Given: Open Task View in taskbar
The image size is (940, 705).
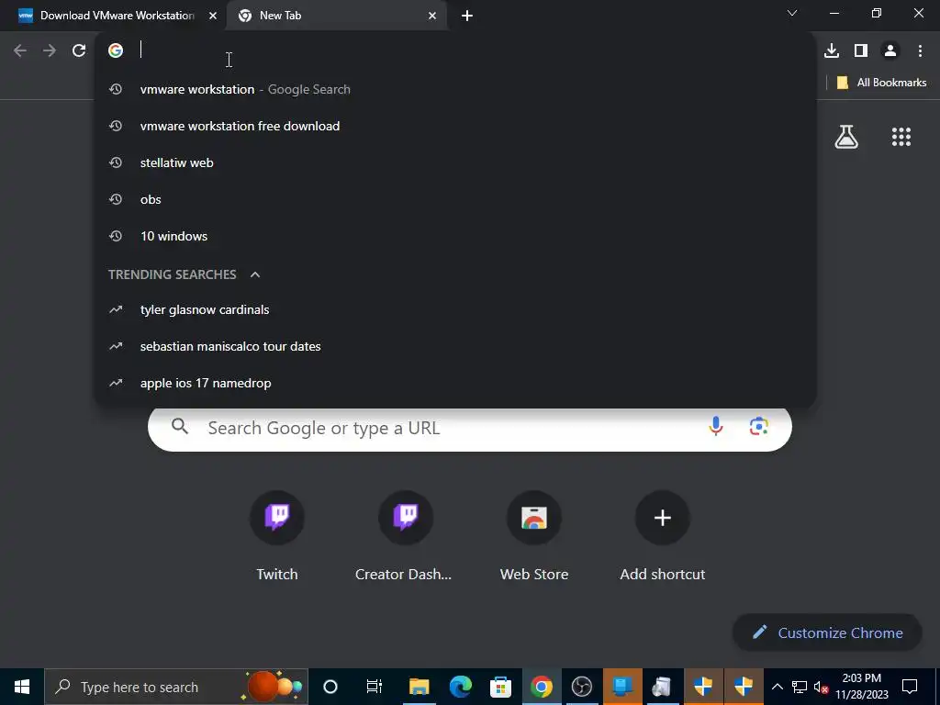Looking at the screenshot, I should pyautogui.click(x=375, y=687).
